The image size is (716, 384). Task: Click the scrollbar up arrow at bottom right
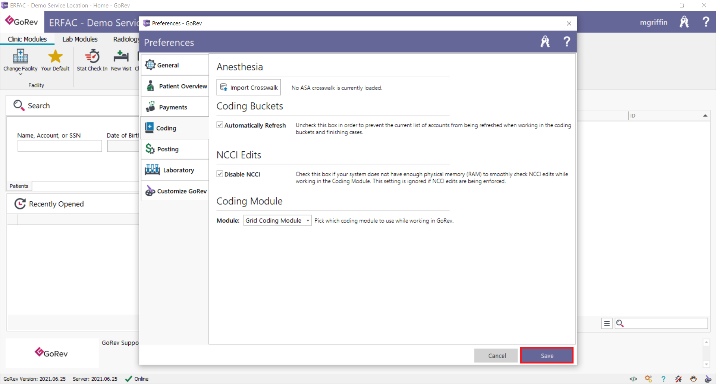pyautogui.click(x=706, y=342)
